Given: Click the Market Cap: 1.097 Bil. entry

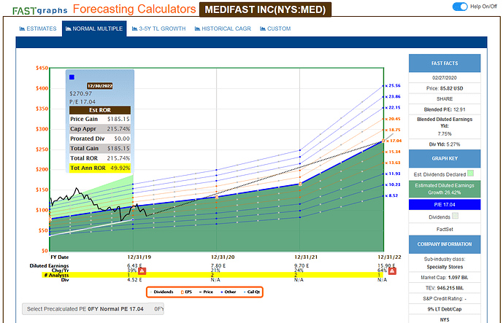Looking at the screenshot, I should click(x=445, y=278).
